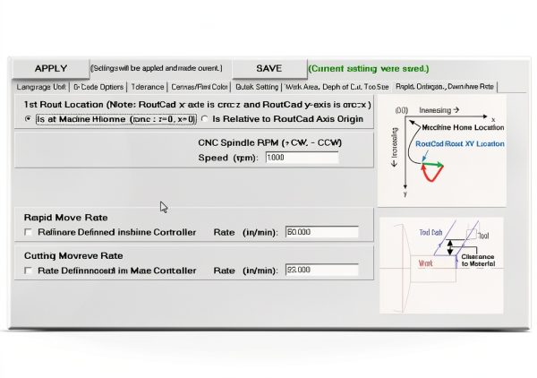Viewport: 537px width, 378px height.
Task: Click the 'RoutCad Rout XY Location' blue label
Action: point(460,144)
